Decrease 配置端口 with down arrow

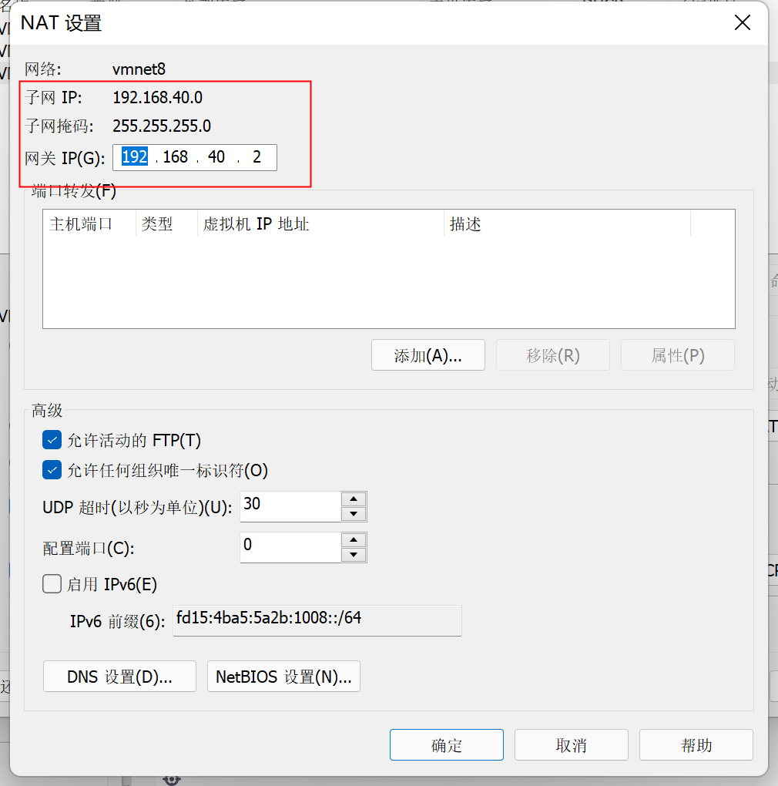pos(354,554)
